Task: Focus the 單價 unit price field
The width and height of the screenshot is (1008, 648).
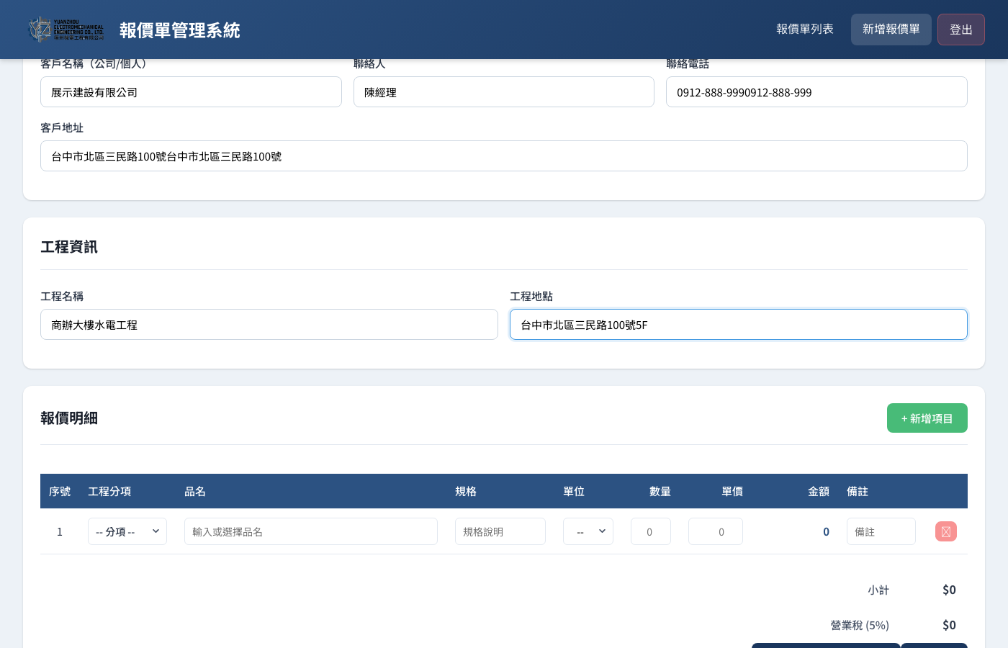Action: tap(715, 531)
